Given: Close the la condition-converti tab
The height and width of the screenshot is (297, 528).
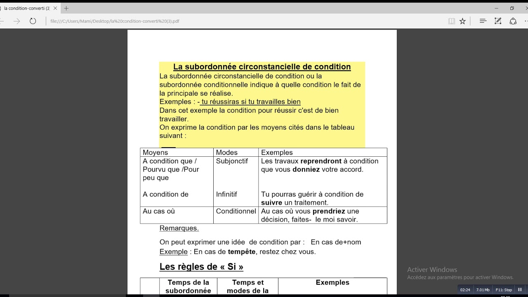Looking at the screenshot, I should (55, 8).
